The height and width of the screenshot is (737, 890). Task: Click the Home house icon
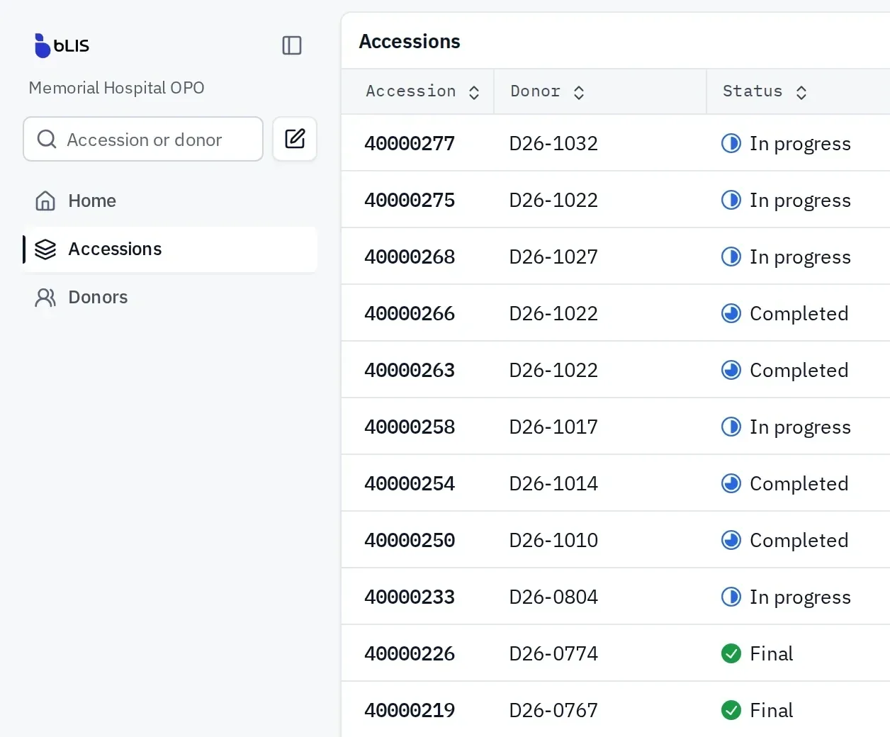point(45,201)
